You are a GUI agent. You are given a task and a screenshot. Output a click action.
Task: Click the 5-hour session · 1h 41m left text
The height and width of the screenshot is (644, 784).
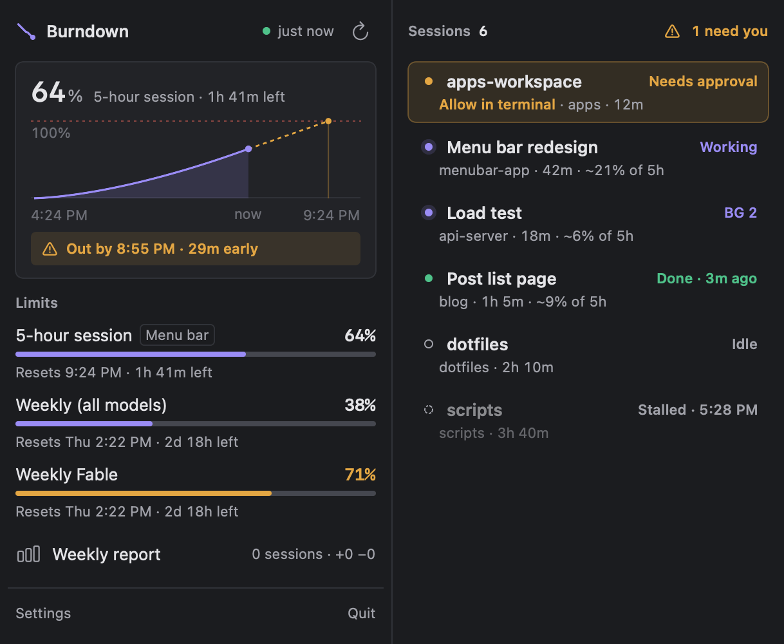(x=189, y=97)
